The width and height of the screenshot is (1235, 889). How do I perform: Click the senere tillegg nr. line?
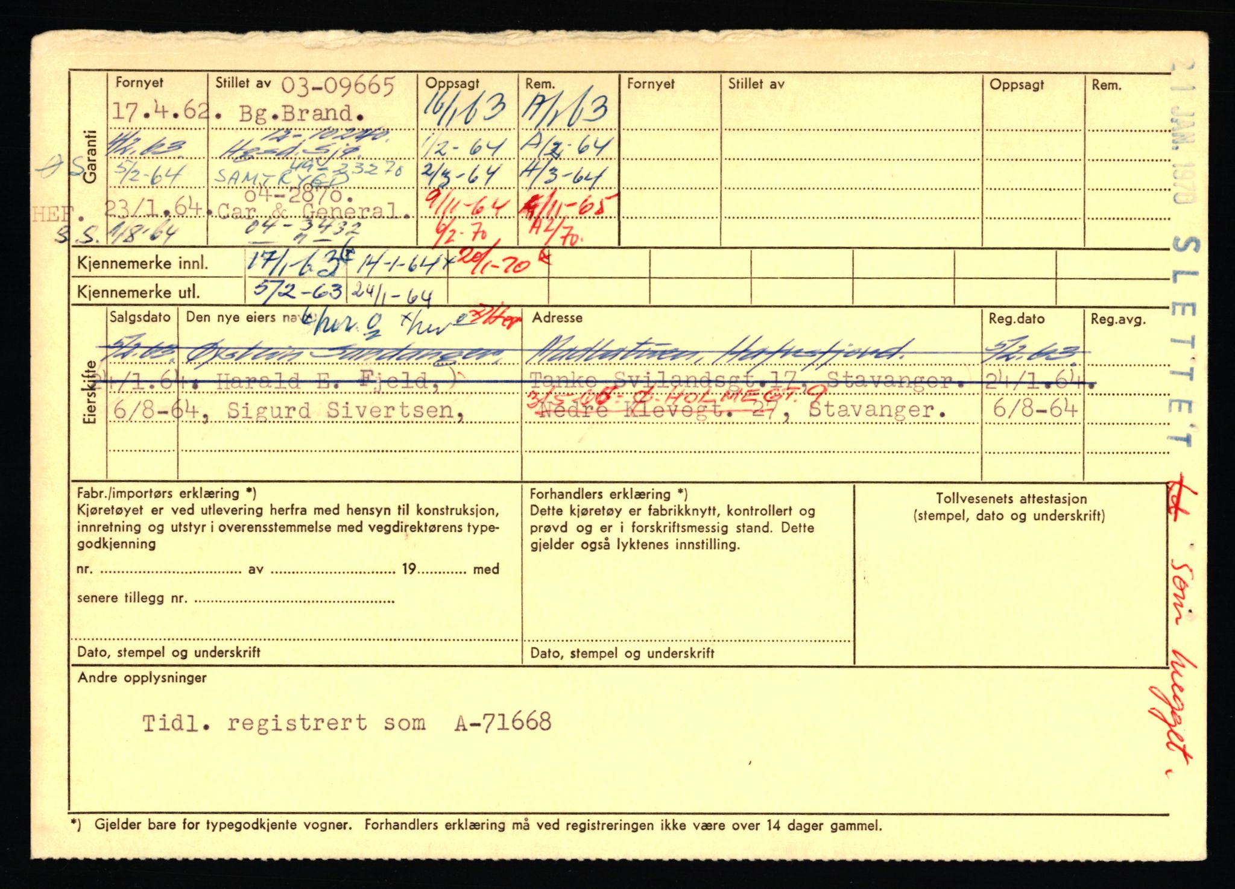[236, 598]
